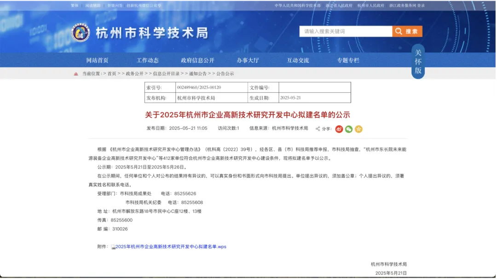Open the 专题专栏 navigation item
The height and width of the screenshot is (279, 497).
(x=348, y=60)
